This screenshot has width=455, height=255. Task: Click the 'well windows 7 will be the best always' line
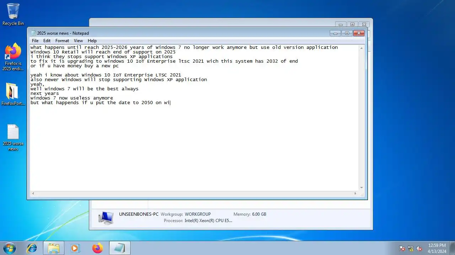click(85, 89)
